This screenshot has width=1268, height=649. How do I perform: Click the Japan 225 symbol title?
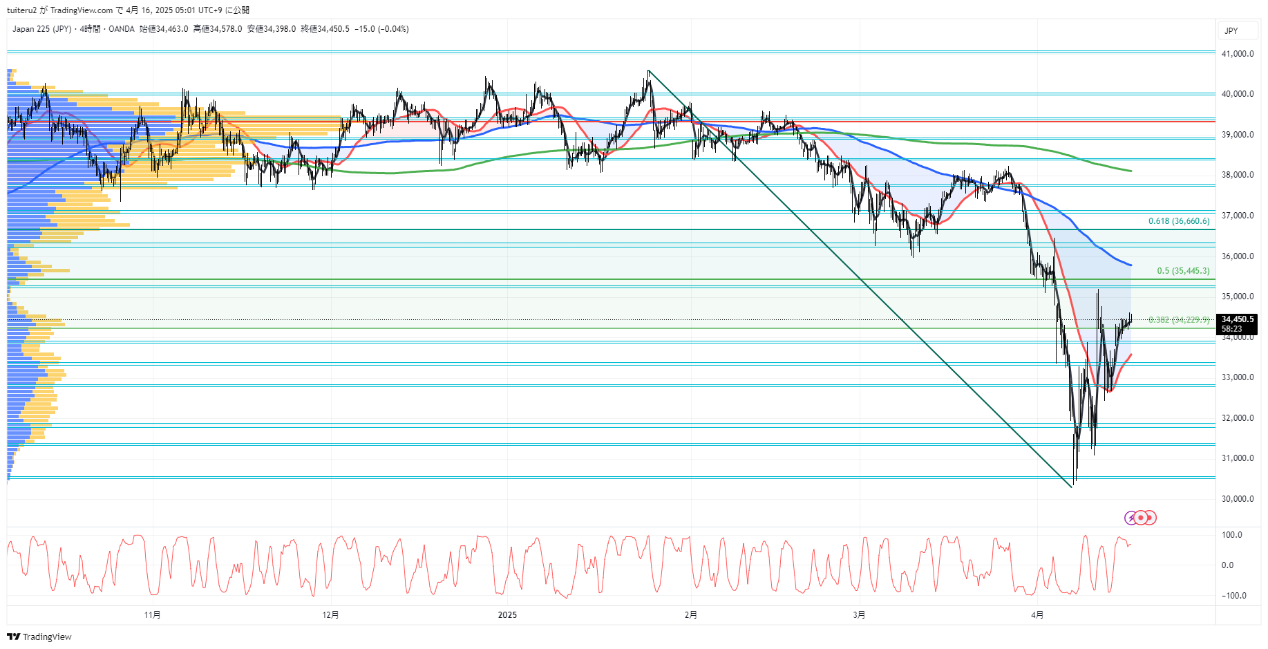(x=41, y=29)
